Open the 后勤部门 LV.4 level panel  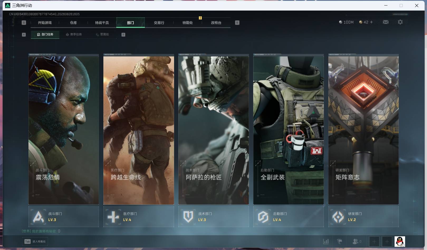(x=289, y=217)
